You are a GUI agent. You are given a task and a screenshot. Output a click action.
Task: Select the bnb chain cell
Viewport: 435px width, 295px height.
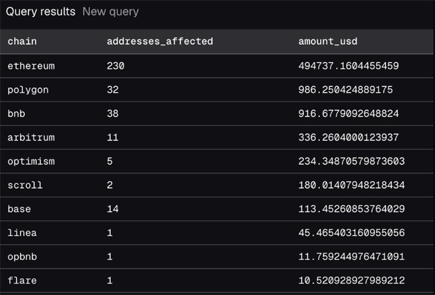[x=17, y=113]
